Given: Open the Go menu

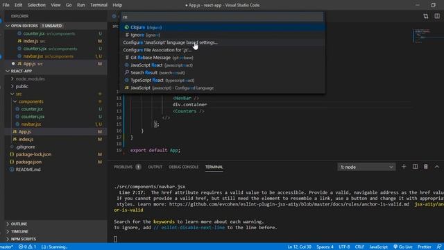Looking at the screenshot, I should [69, 5].
